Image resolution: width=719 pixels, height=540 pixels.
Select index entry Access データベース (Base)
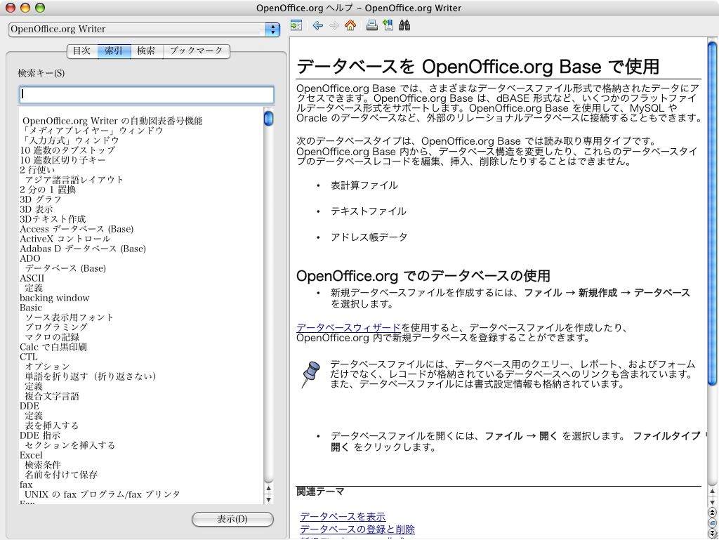(77, 229)
